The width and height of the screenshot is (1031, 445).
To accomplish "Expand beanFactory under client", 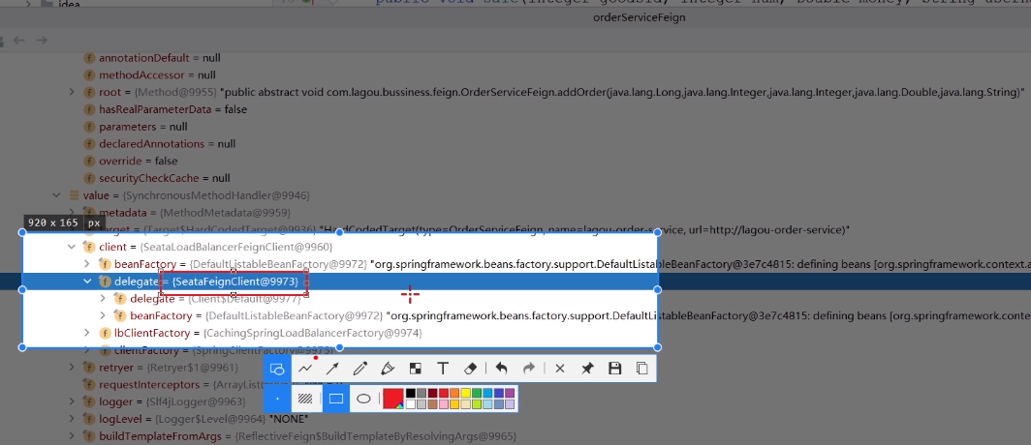I will click(87, 264).
